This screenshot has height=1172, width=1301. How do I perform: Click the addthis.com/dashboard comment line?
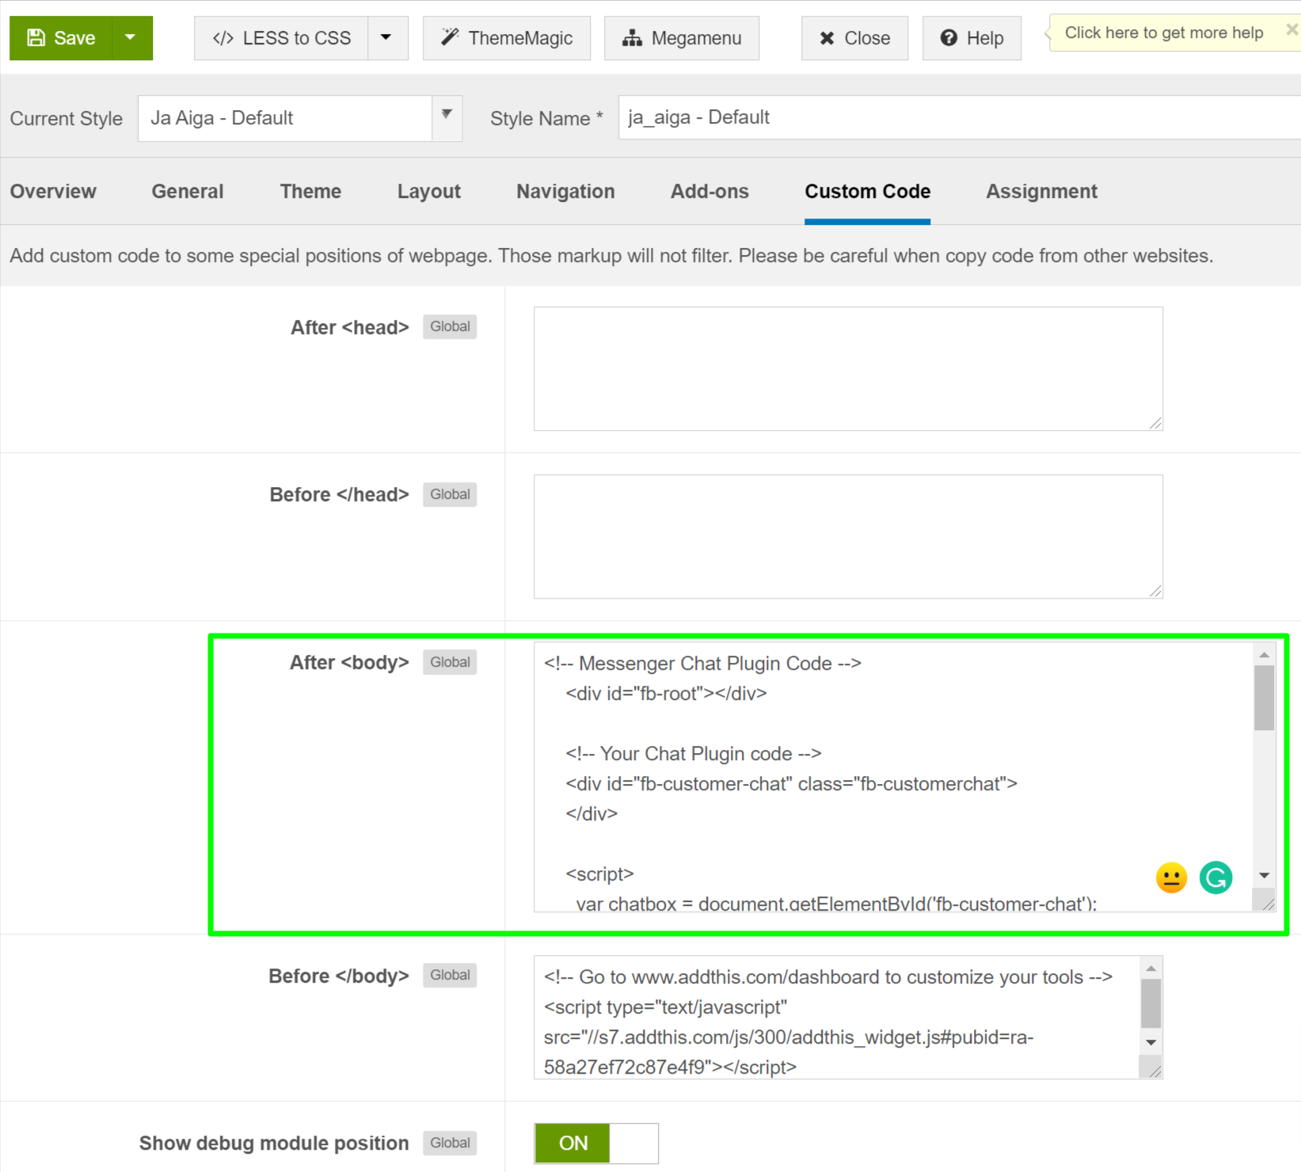pos(828,977)
